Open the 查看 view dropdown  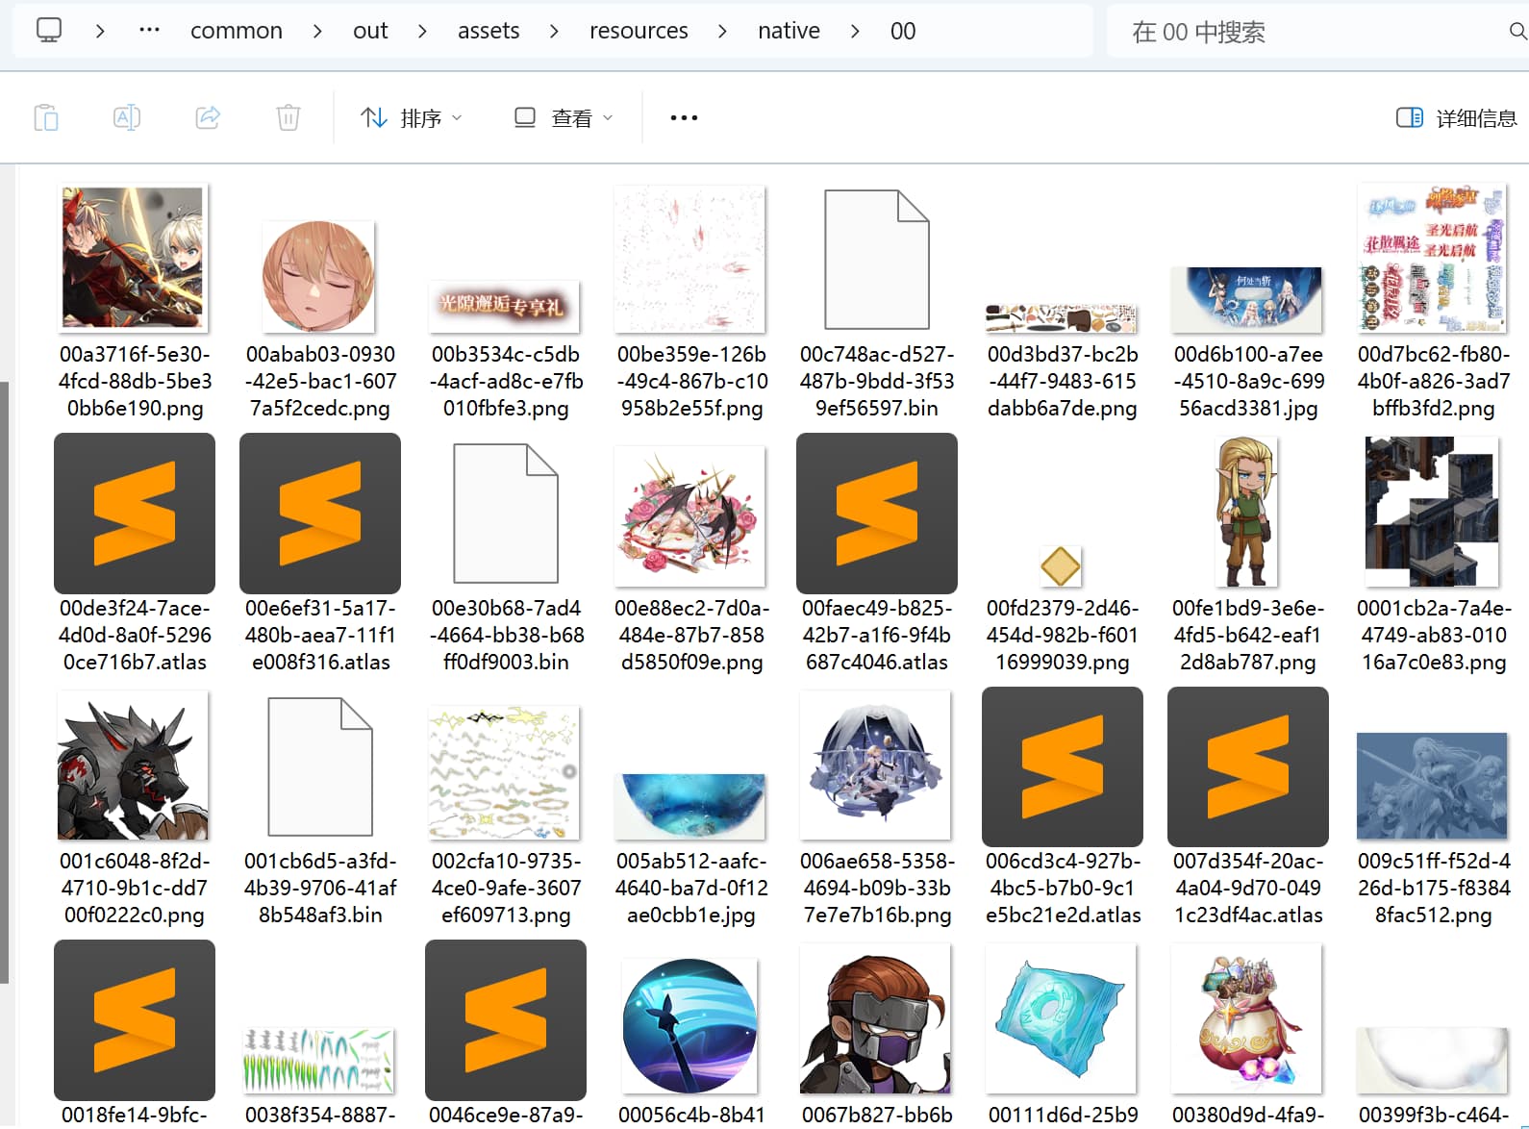(x=564, y=117)
